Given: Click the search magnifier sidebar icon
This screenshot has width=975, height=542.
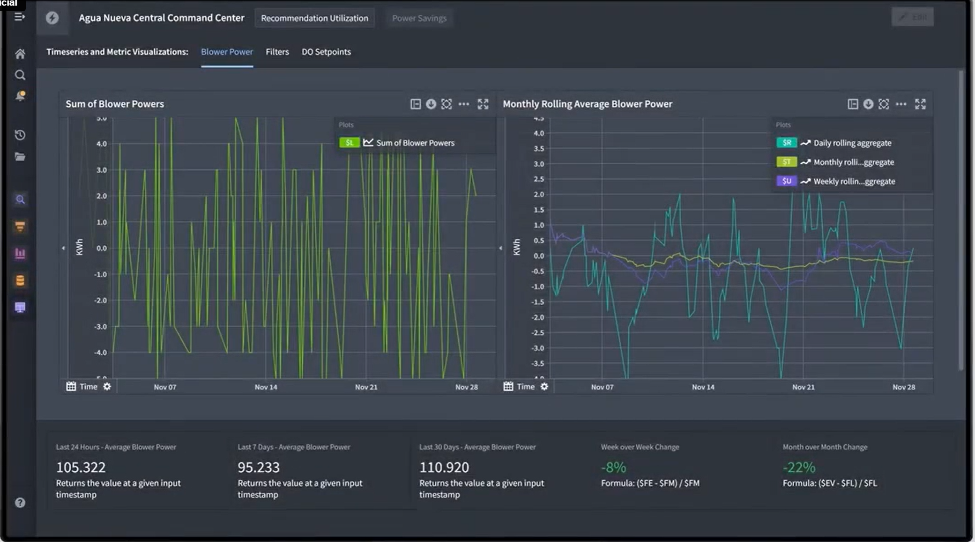Looking at the screenshot, I should pyautogui.click(x=20, y=75).
